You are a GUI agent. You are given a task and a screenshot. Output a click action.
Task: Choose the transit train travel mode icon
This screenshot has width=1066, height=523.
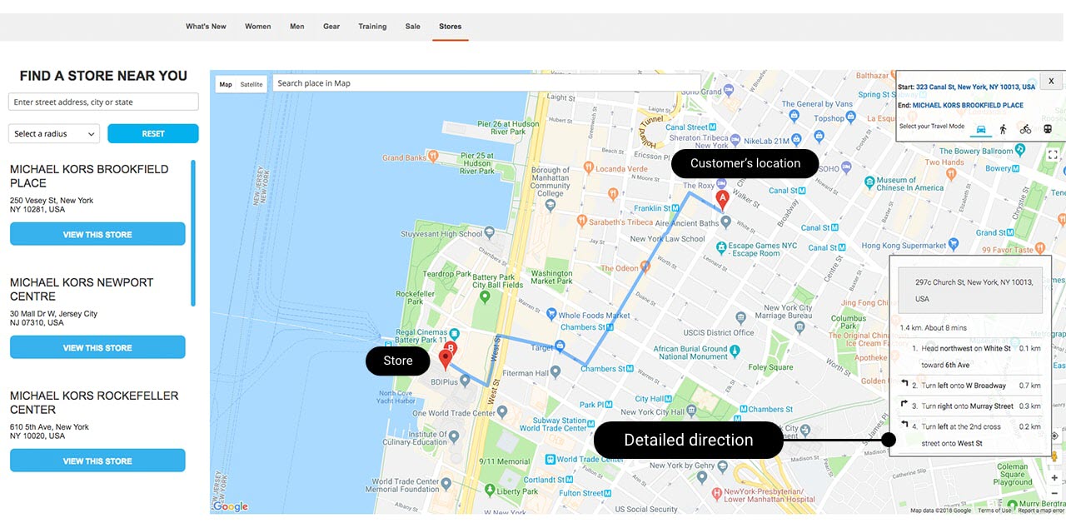[x=1048, y=129]
